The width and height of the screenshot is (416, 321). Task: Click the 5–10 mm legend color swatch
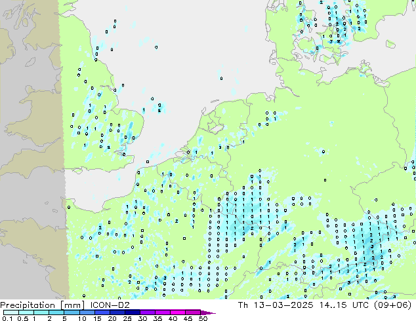tap(72, 312)
